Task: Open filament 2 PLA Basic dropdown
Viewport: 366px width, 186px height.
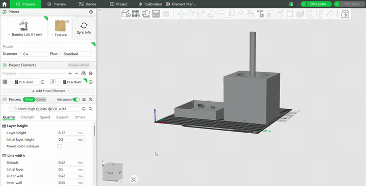Action: coord(72,82)
